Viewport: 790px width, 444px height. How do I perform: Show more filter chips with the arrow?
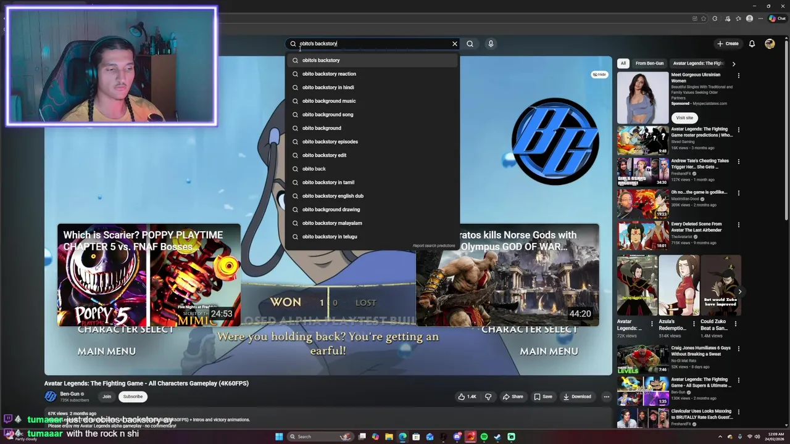coord(733,64)
